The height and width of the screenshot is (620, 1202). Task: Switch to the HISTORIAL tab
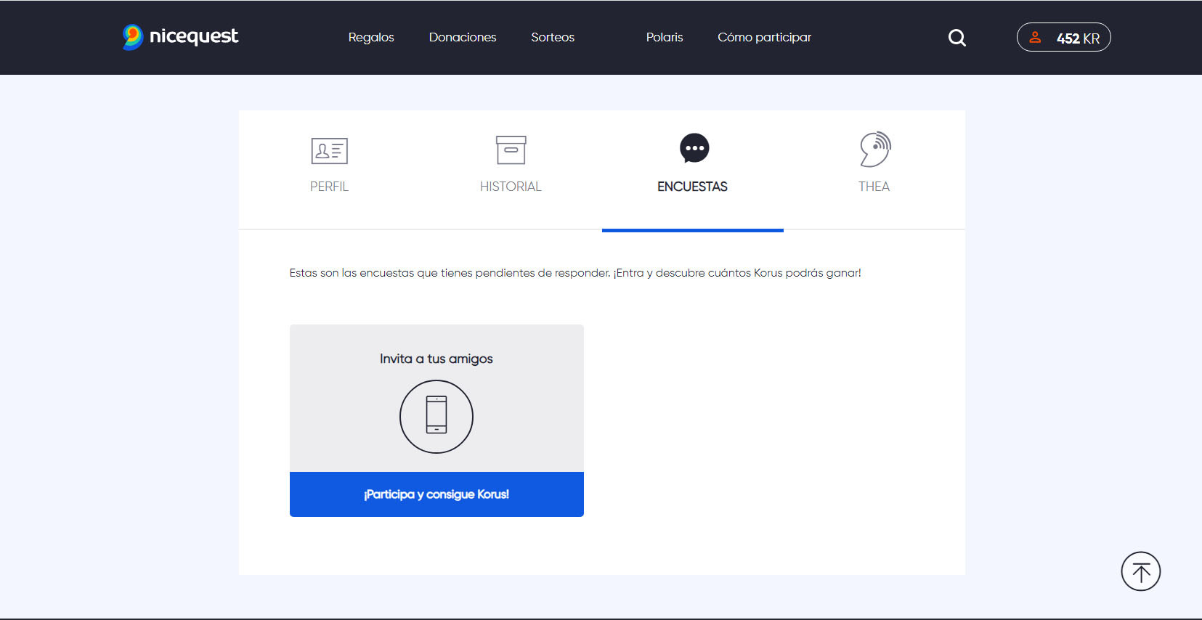click(x=511, y=187)
